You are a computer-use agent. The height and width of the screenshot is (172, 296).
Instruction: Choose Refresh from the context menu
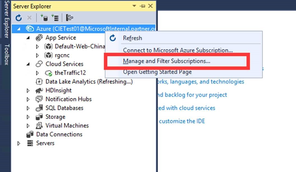132,38
